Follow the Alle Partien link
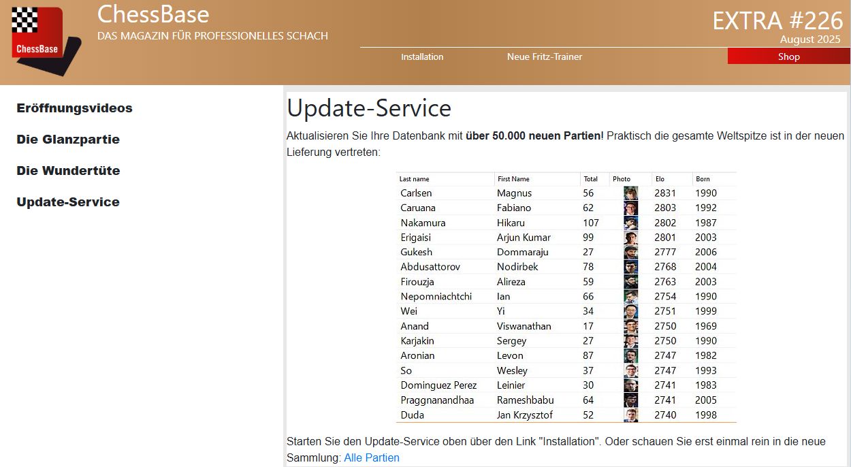 click(x=371, y=457)
